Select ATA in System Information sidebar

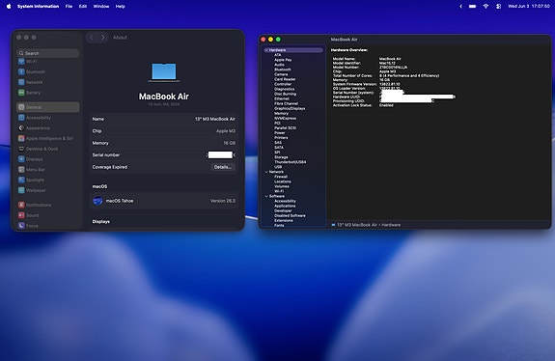point(278,55)
